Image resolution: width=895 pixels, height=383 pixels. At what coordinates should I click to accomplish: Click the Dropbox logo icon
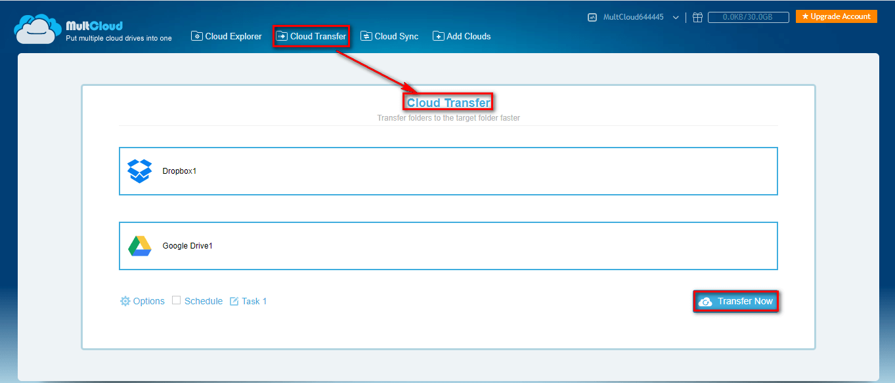click(x=139, y=171)
